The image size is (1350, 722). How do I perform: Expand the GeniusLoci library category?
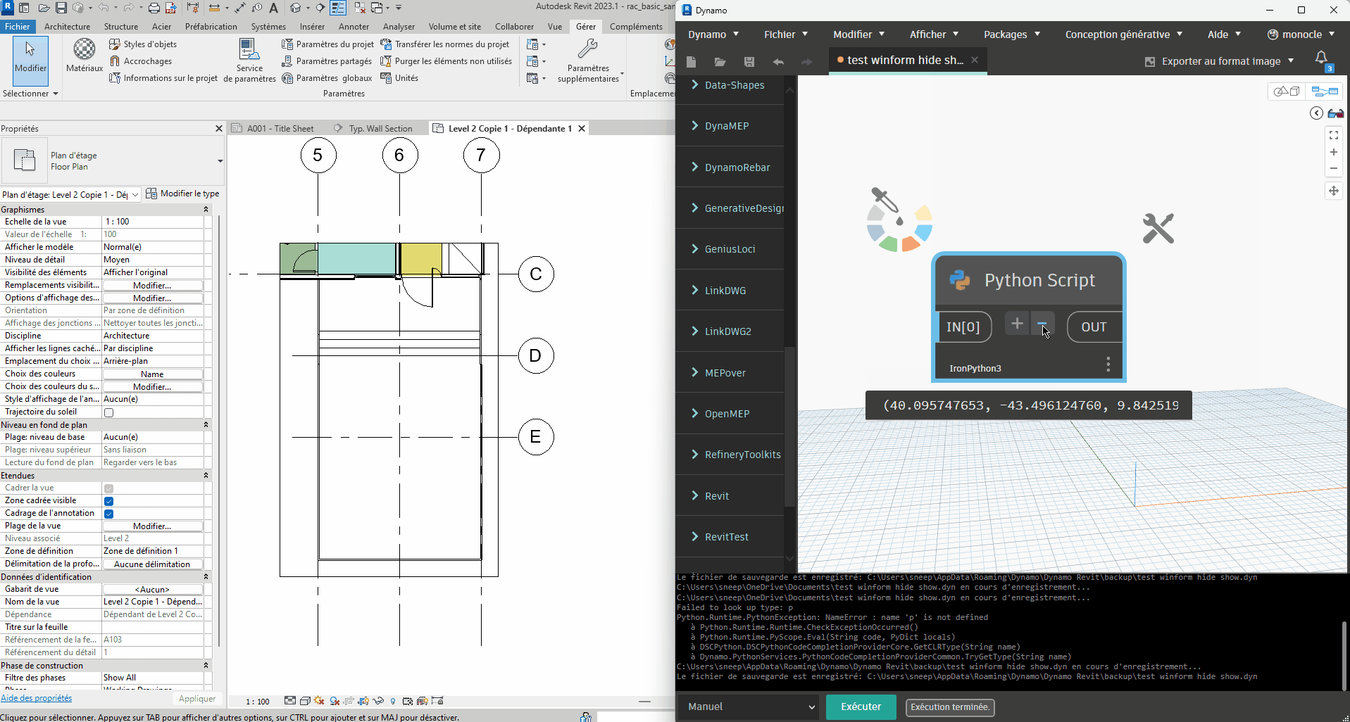pyautogui.click(x=729, y=249)
